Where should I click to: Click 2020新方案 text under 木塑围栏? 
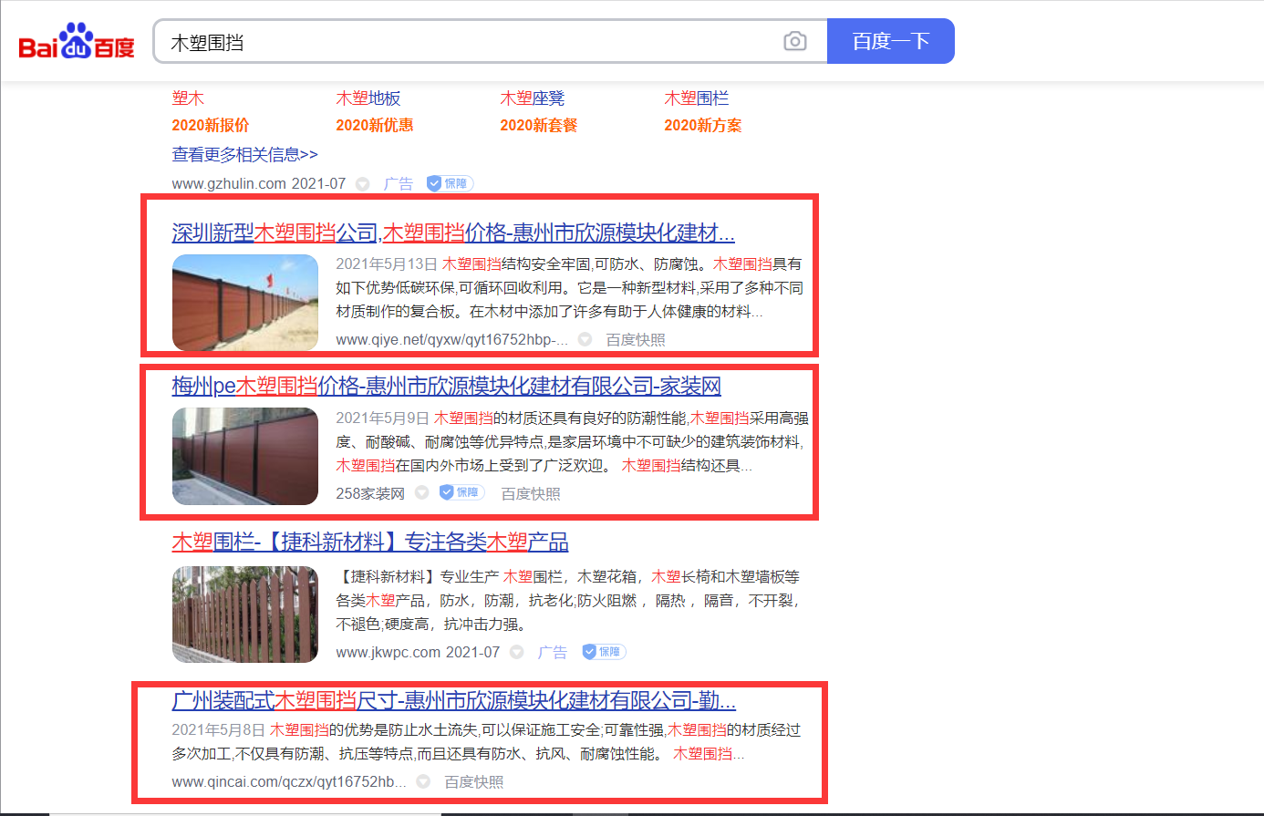(x=703, y=126)
